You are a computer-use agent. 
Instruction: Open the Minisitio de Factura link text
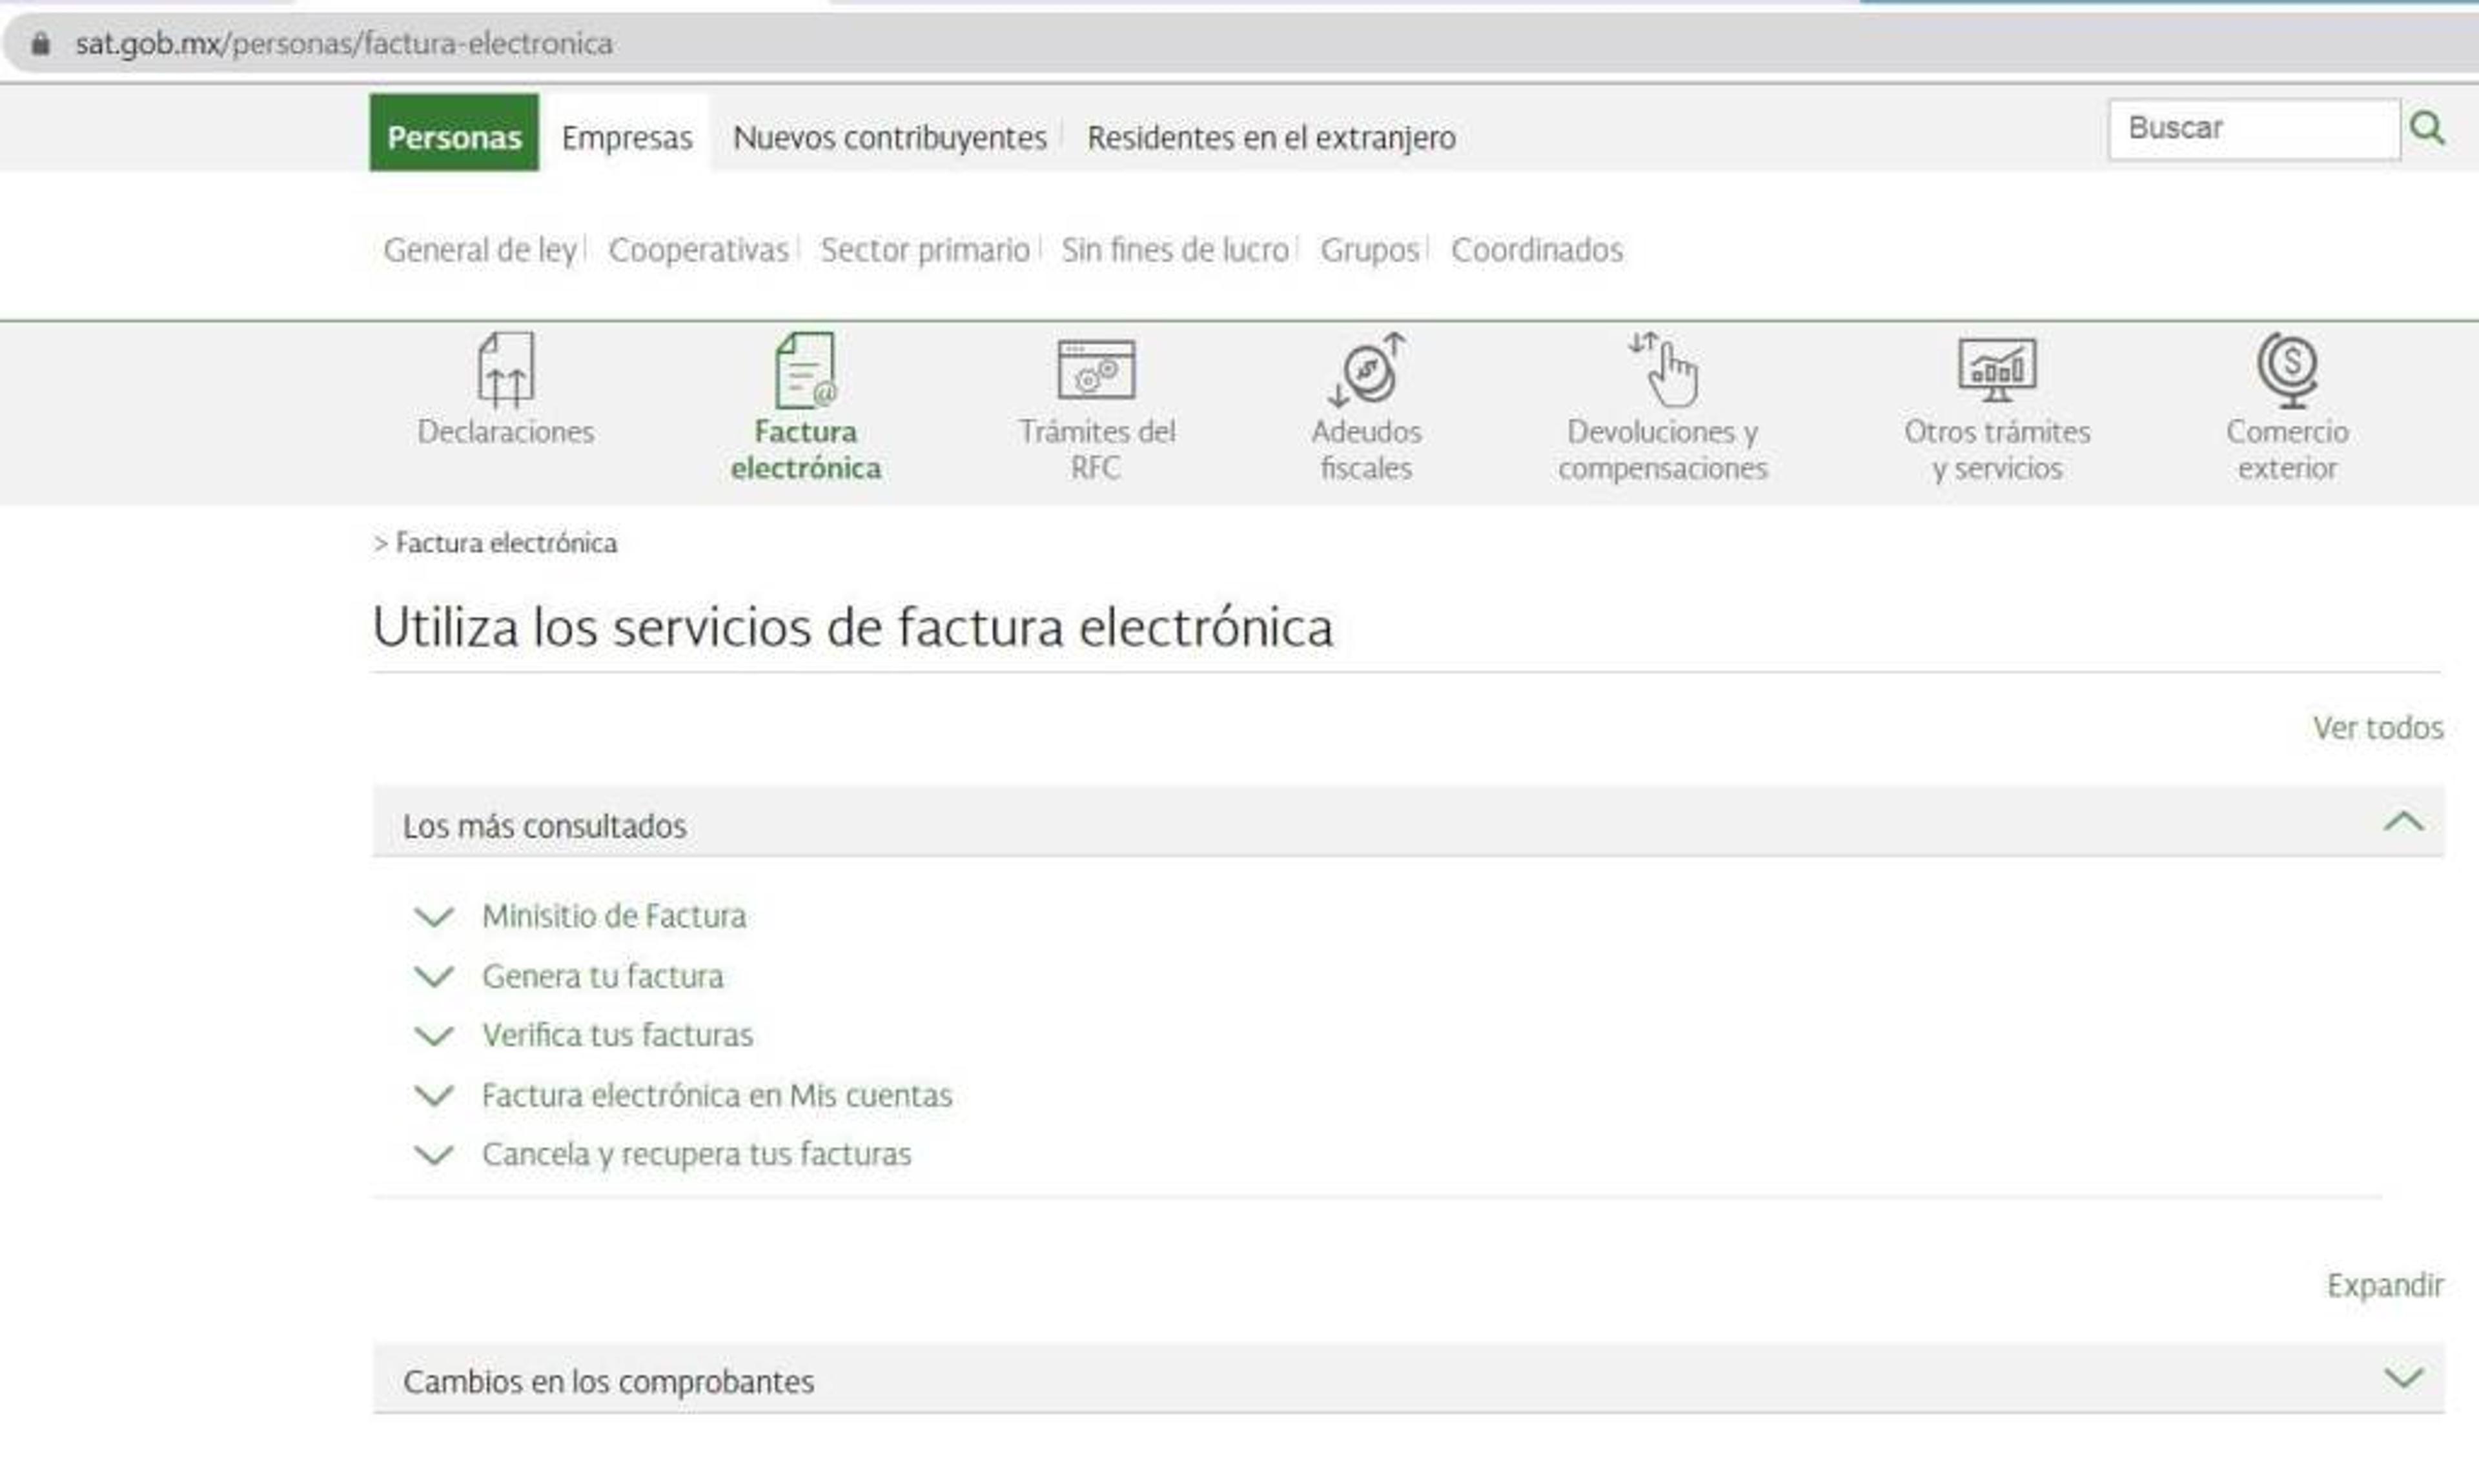[x=614, y=916]
